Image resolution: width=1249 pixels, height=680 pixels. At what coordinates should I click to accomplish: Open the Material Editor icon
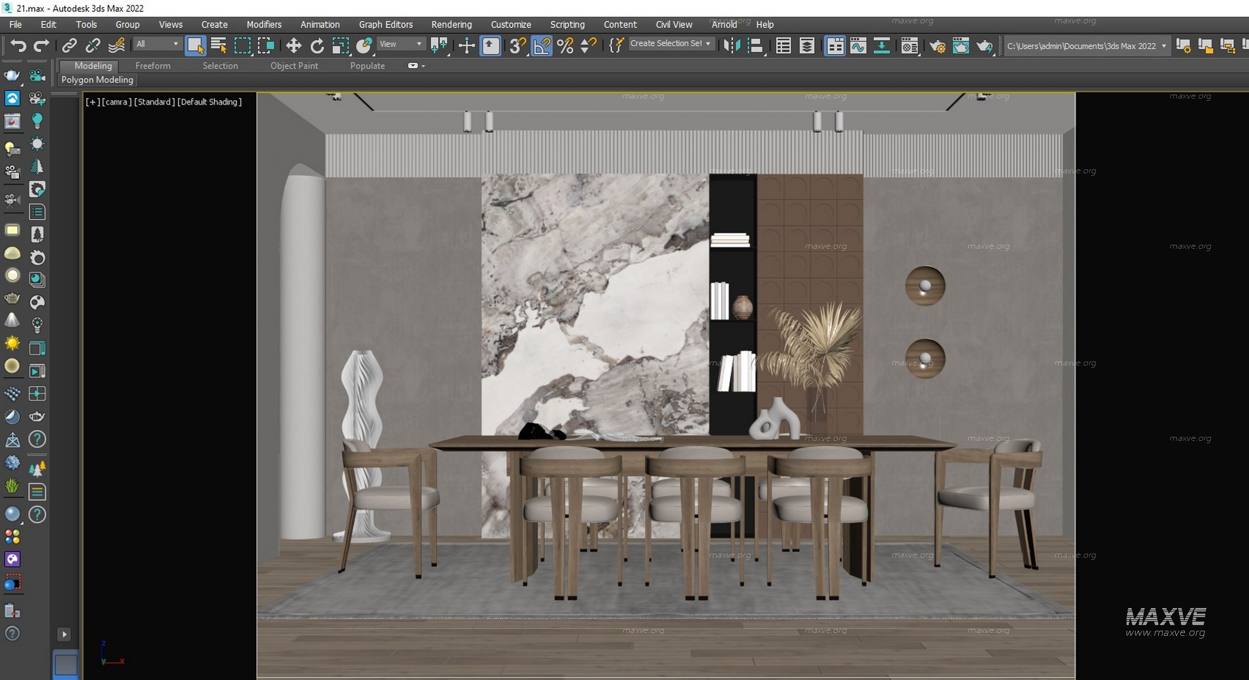click(909, 45)
